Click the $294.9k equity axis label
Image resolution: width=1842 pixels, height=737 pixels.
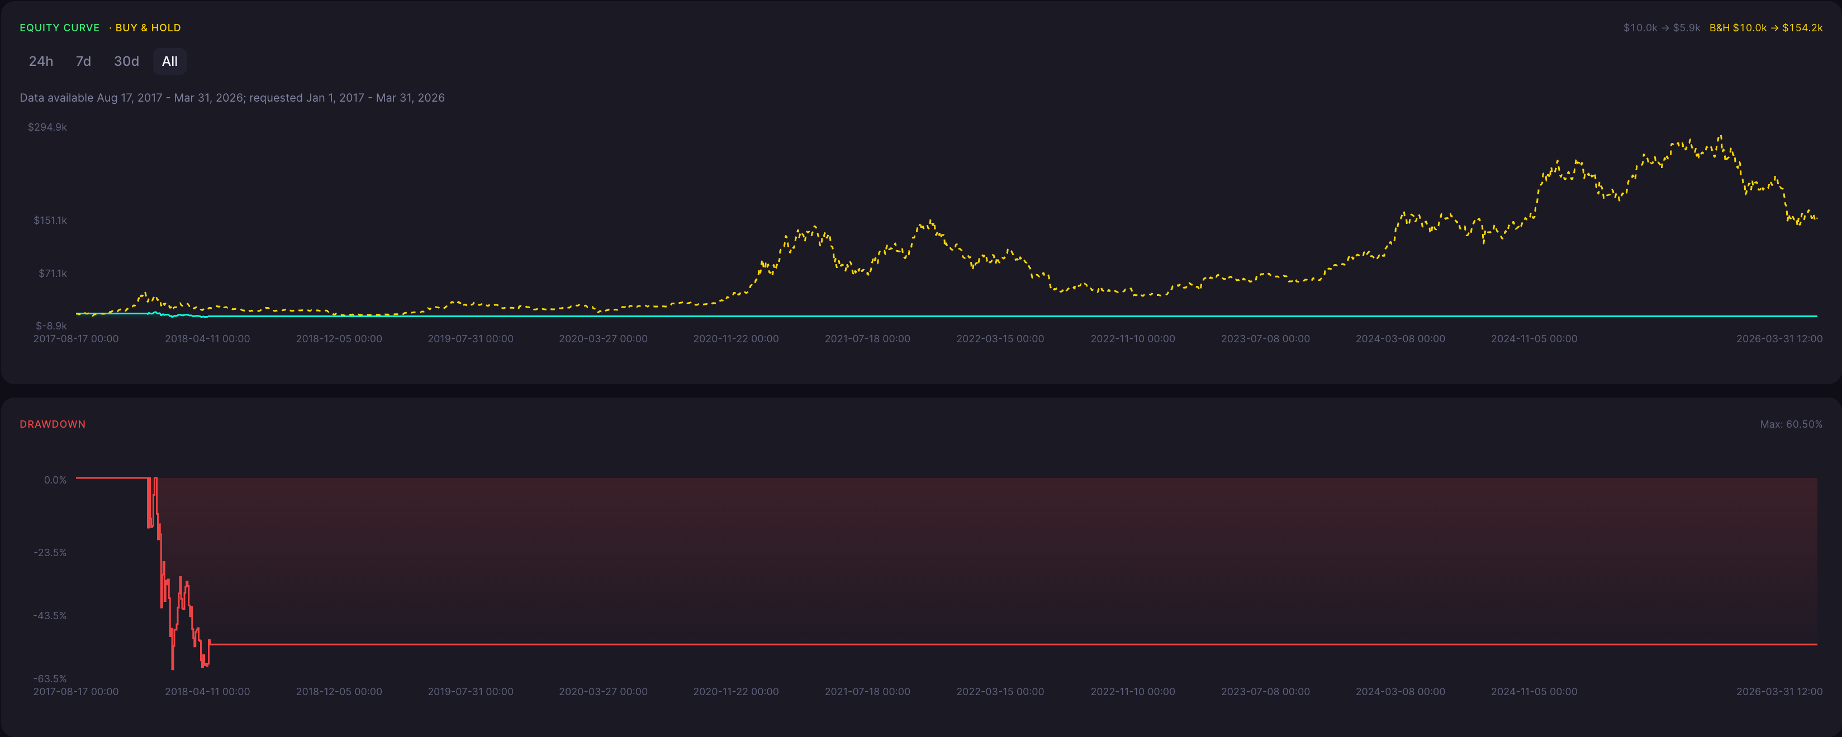[x=47, y=127]
